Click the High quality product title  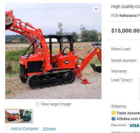tap(126, 7)
